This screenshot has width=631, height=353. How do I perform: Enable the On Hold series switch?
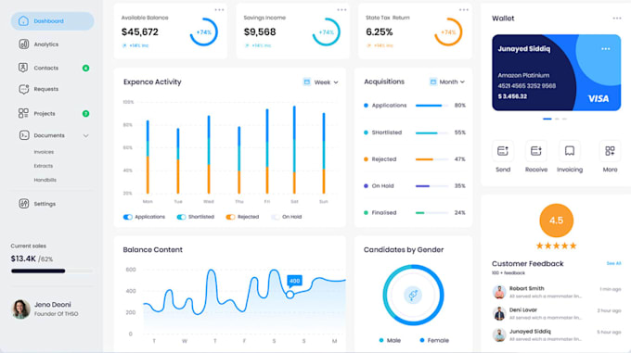276,217
